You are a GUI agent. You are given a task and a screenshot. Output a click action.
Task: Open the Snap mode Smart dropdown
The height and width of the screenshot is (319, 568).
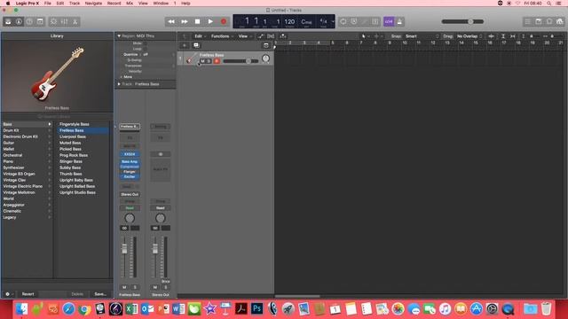pos(422,36)
